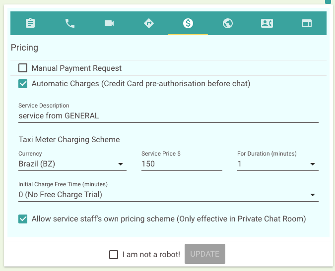The height and width of the screenshot is (271, 335).
Task: Click the UPDATE button
Action: coord(205,254)
